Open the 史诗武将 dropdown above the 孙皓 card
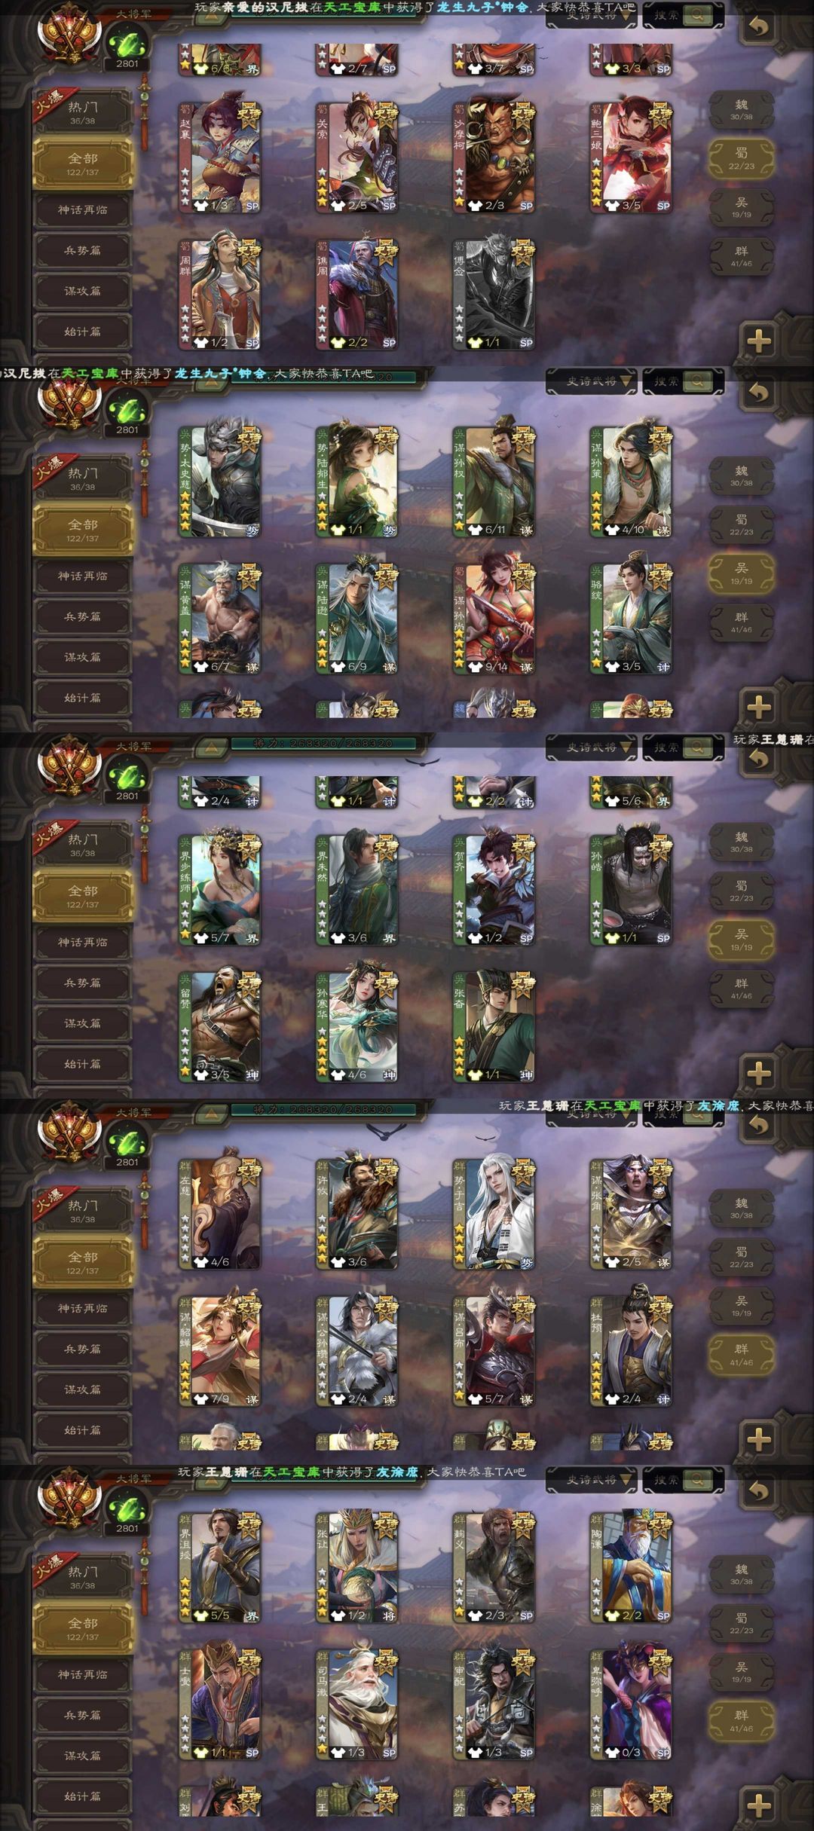 click(x=592, y=747)
